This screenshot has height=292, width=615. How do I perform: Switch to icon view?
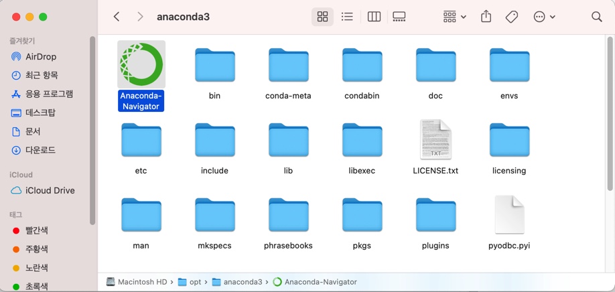point(322,17)
